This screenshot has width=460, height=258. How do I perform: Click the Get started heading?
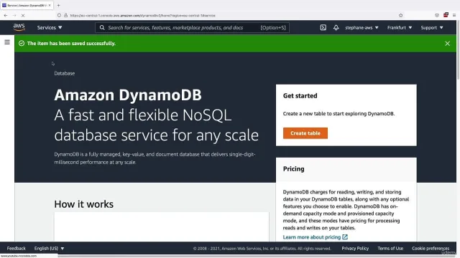[300, 95]
